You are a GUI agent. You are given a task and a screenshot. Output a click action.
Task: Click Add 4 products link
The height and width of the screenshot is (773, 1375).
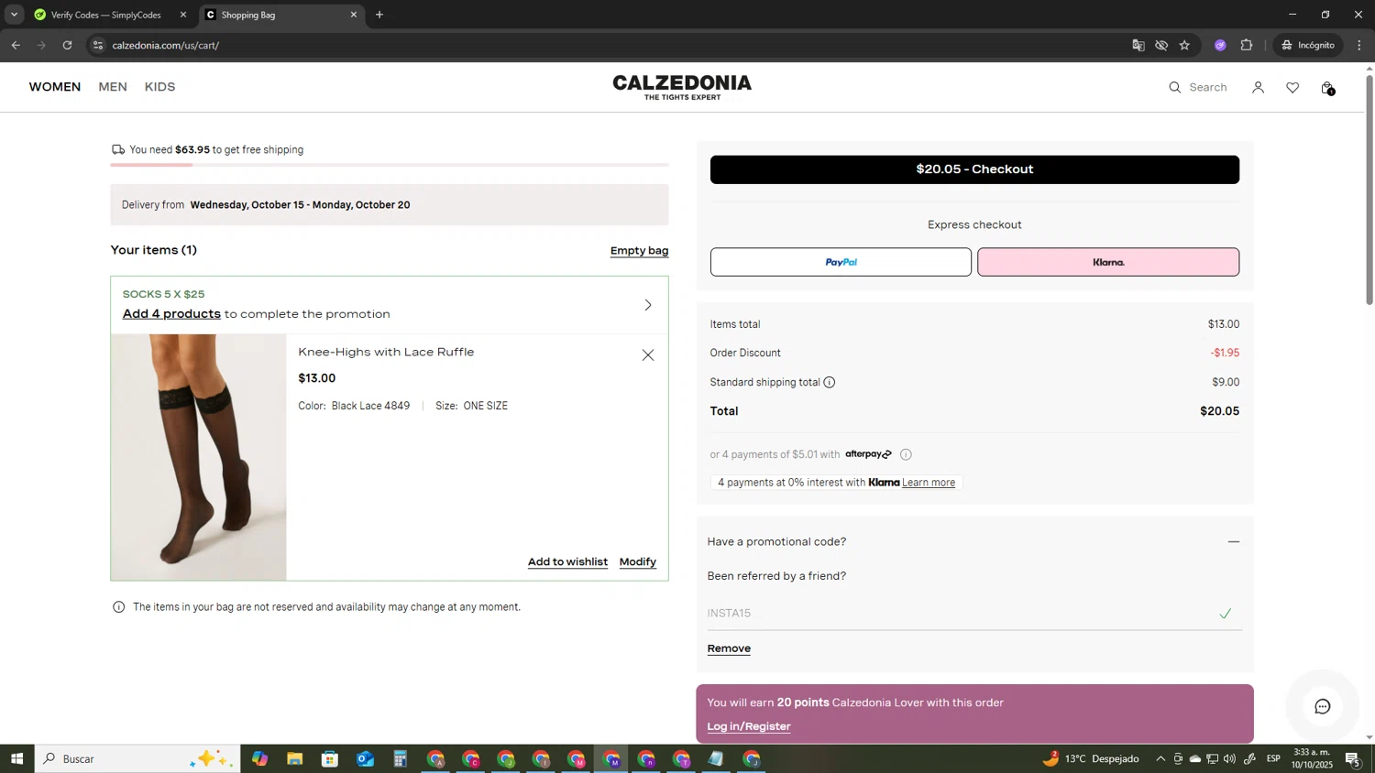tap(171, 314)
